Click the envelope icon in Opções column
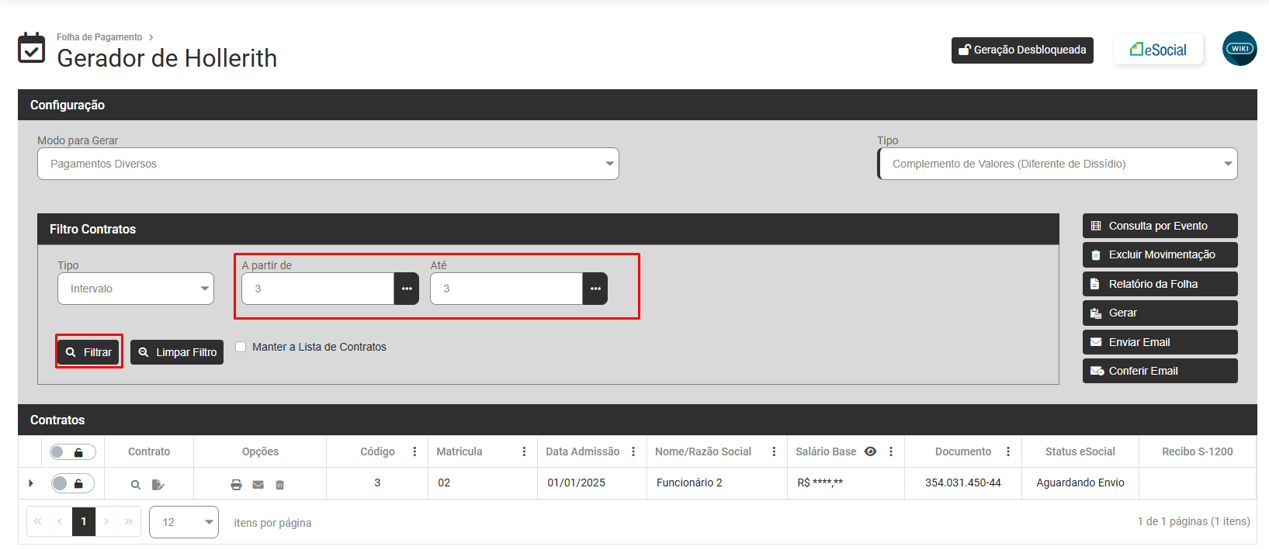 tap(258, 485)
